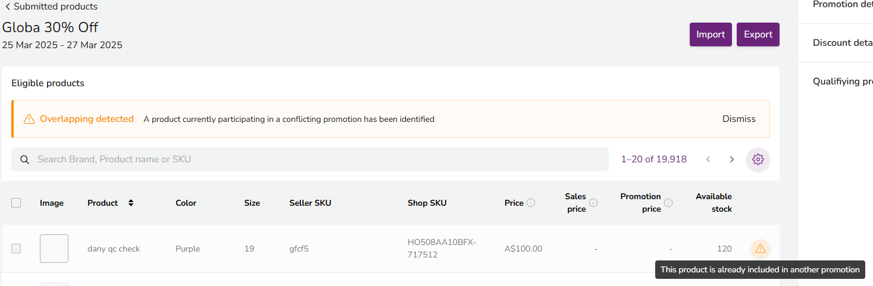
Task: Go to next page of products
Action: pos(732,159)
